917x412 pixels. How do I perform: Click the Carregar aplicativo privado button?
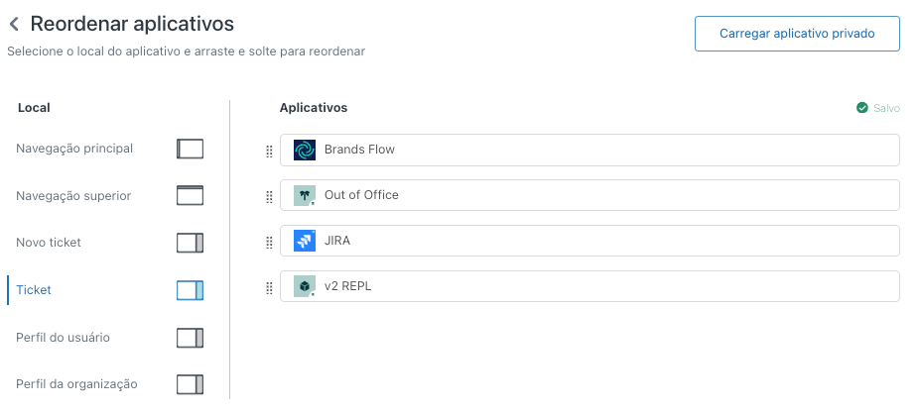797,33
